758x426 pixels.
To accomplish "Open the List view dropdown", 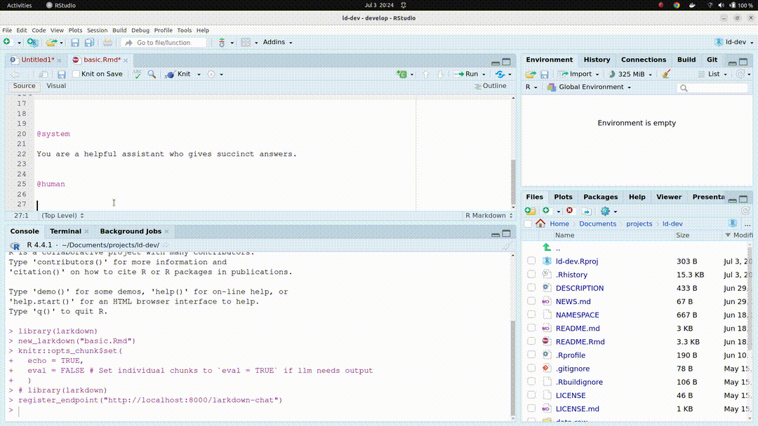I will 712,74.
